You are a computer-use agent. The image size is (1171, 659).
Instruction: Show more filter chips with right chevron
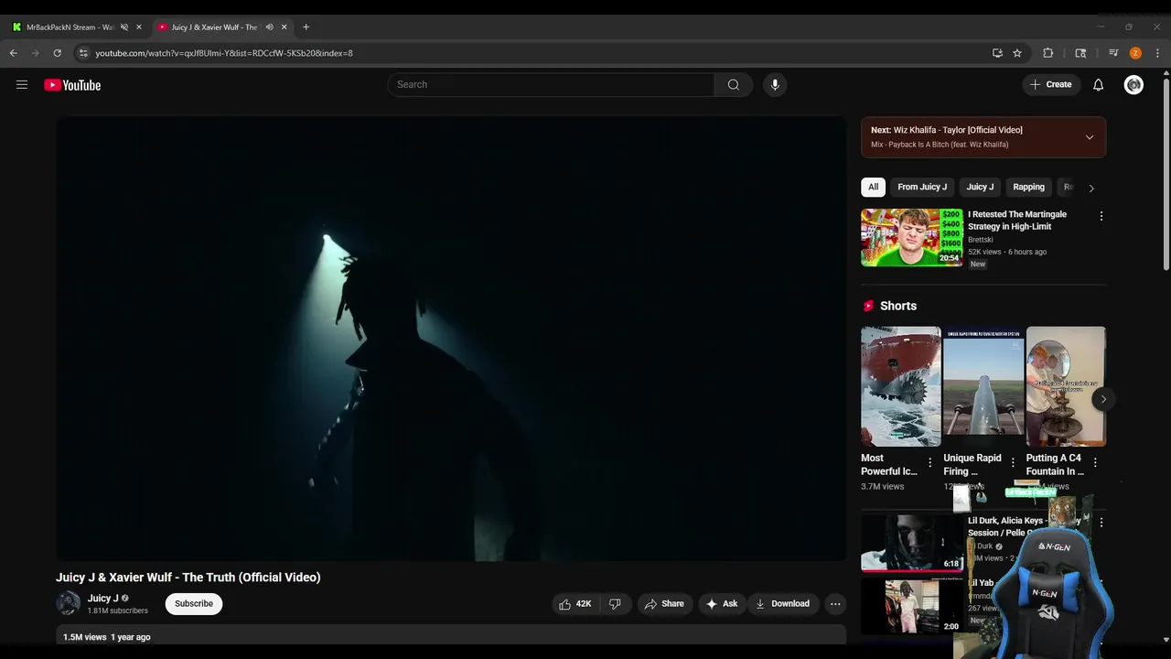1090,188
